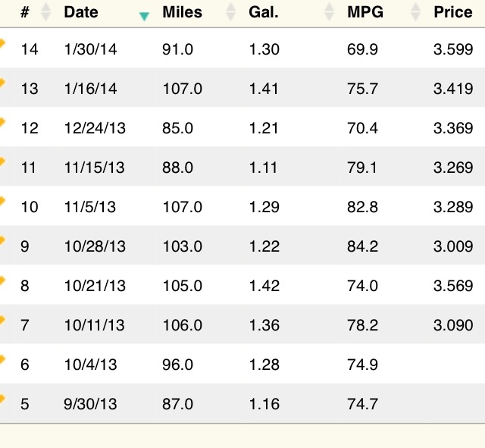Viewport: 485px width, 448px height.
Task: Click the edit pencil icon for fill-up 9
Action: (x=2, y=241)
